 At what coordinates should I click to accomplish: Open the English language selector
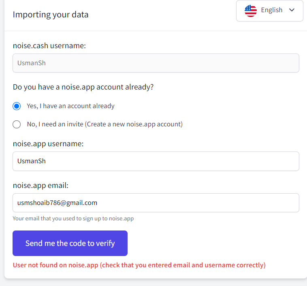[x=270, y=11]
